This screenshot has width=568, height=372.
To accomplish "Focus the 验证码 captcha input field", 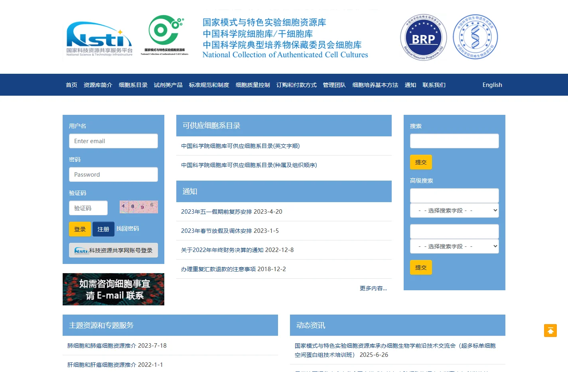I will click(88, 208).
